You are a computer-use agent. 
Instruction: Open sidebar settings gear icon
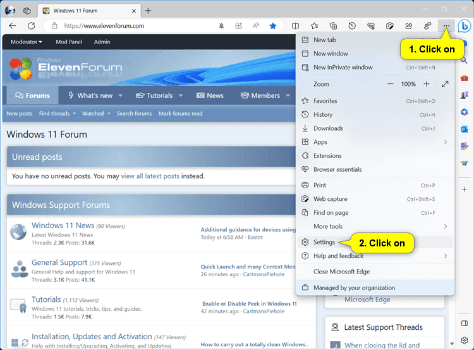[x=464, y=341]
